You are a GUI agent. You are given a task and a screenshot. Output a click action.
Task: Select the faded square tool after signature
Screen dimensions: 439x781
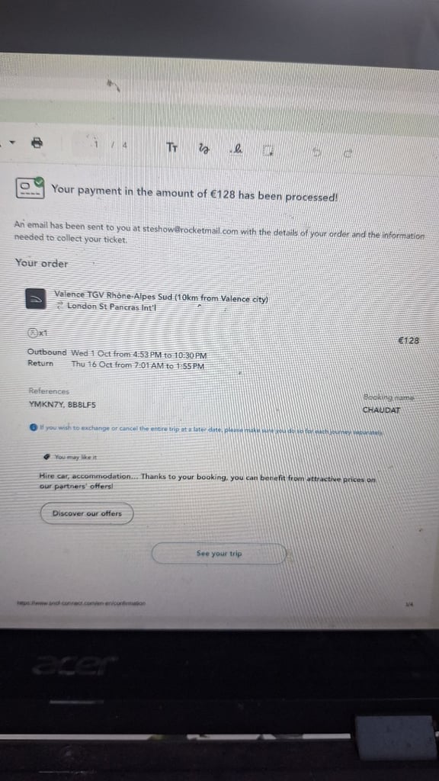click(268, 150)
